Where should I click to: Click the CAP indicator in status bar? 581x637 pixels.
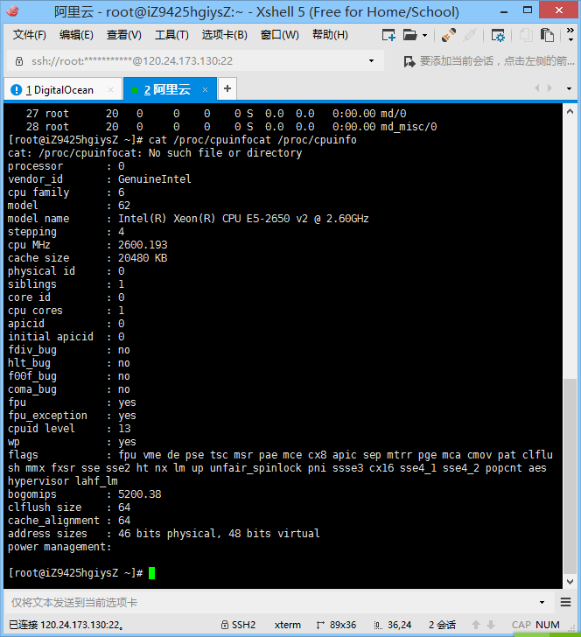tap(521, 625)
